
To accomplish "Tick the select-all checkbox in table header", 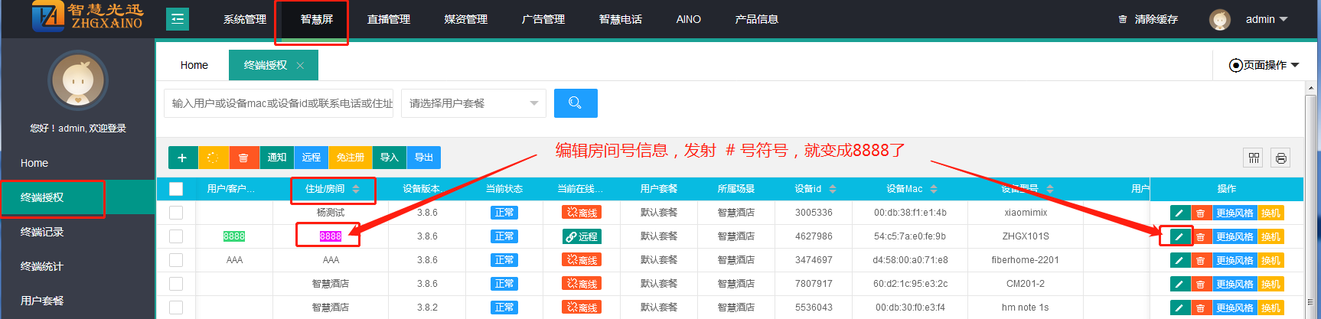I will 176,189.
